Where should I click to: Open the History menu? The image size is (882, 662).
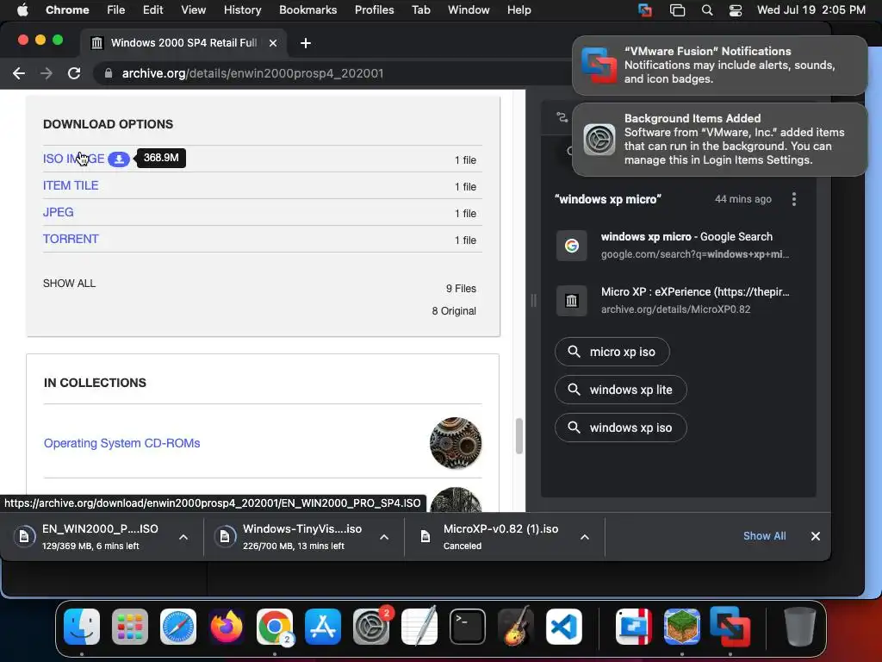click(242, 10)
